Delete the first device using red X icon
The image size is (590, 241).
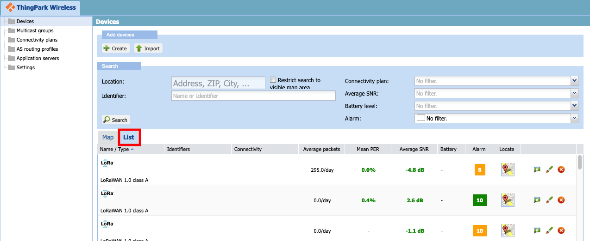click(561, 169)
